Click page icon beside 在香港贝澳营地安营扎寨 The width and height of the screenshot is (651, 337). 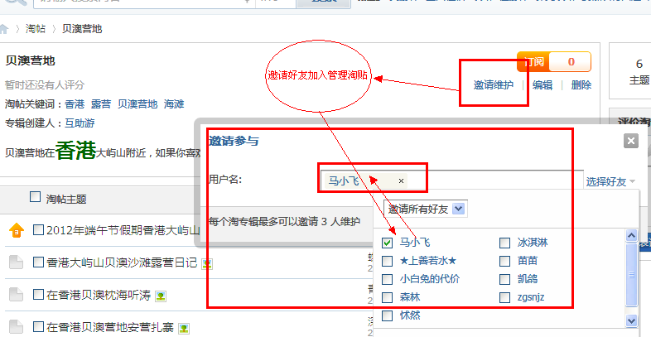[x=16, y=327]
